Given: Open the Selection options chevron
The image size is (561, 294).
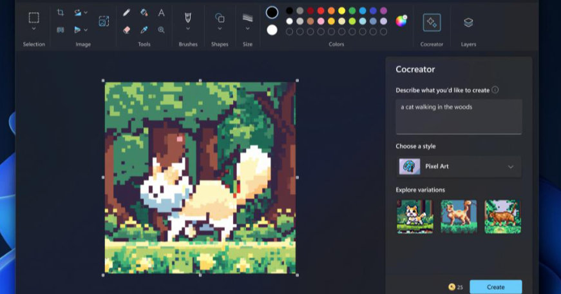Looking at the screenshot, I should tap(33, 28).
